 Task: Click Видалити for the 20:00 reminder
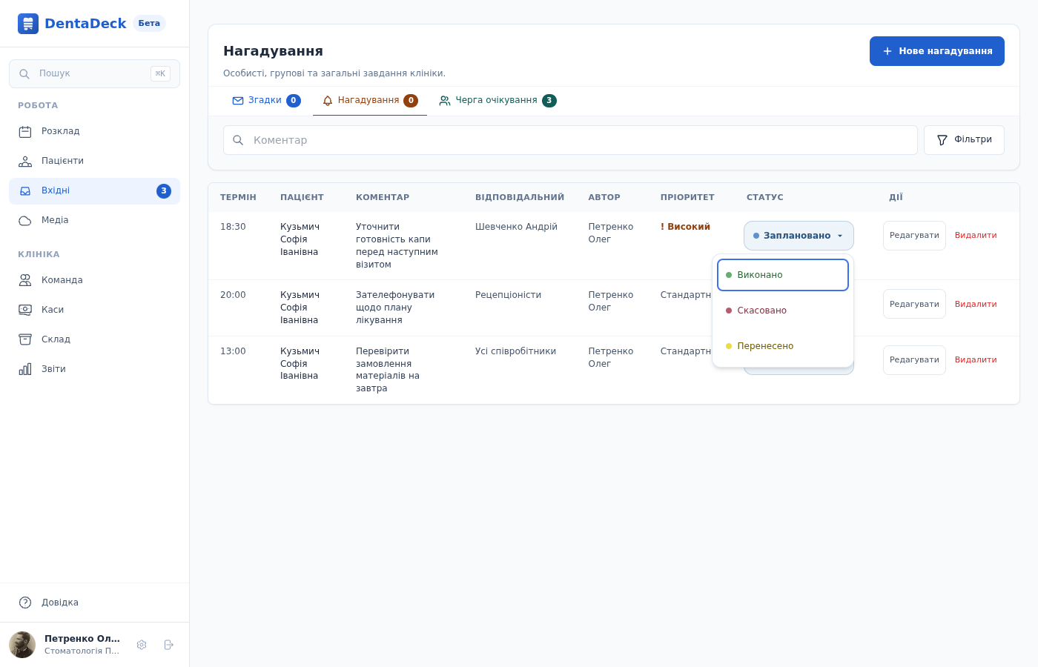pyautogui.click(x=976, y=304)
